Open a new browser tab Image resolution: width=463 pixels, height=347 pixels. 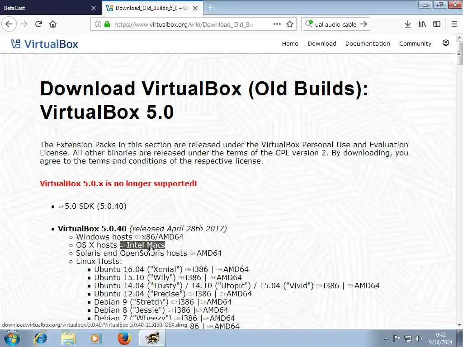(211, 7)
